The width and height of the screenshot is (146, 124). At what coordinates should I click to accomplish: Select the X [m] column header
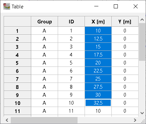click(x=98, y=21)
